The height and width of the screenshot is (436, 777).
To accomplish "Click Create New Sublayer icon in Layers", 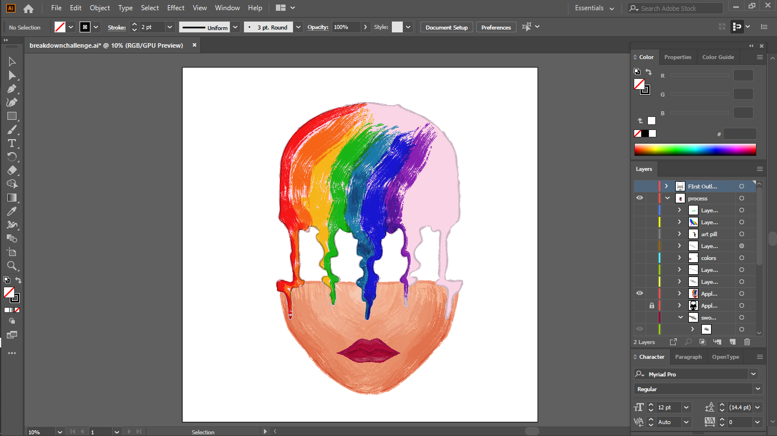I will coord(717,342).
